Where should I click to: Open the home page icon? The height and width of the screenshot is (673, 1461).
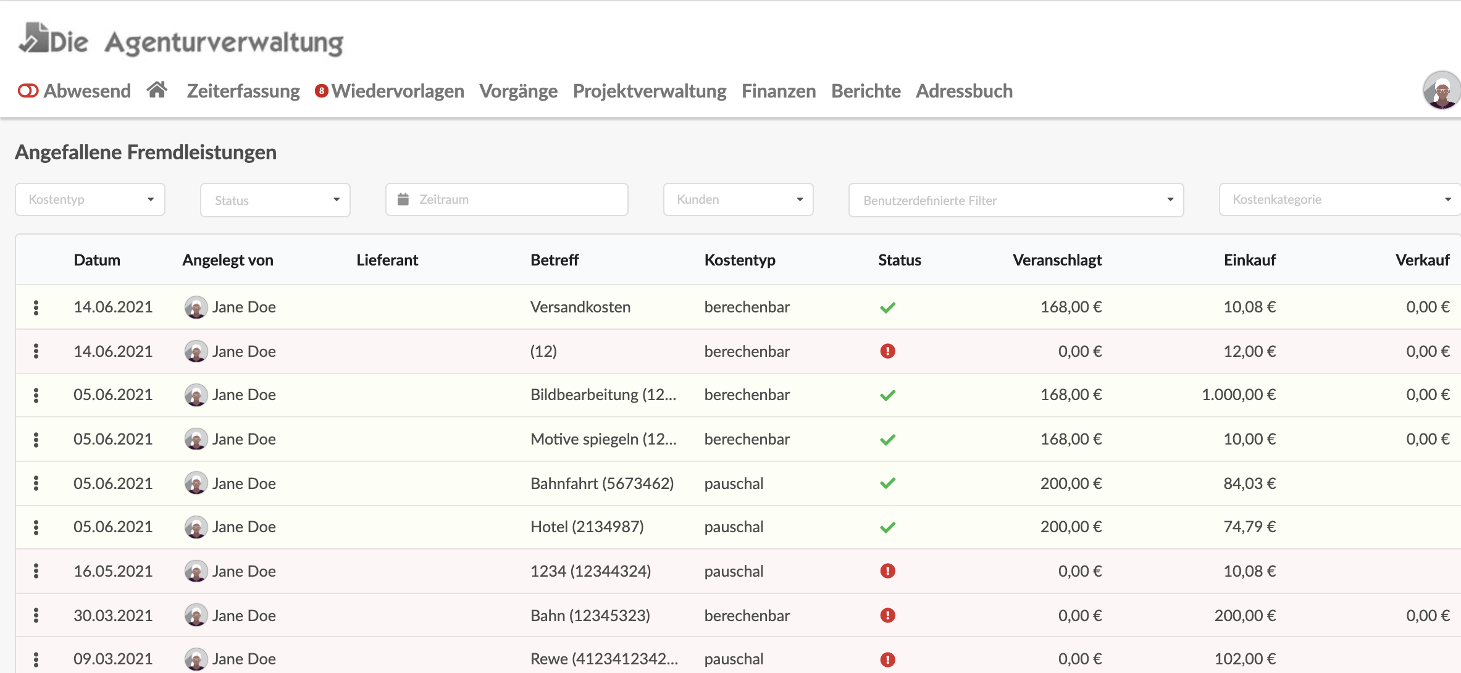click(x=157, y=90)
